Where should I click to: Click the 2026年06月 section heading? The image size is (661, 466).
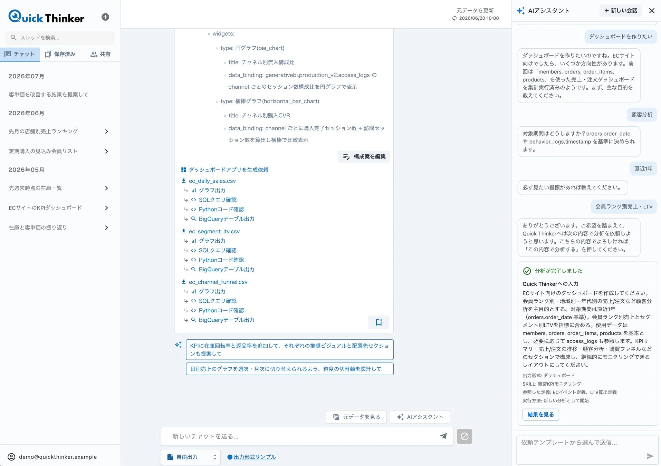coord(26,113)
